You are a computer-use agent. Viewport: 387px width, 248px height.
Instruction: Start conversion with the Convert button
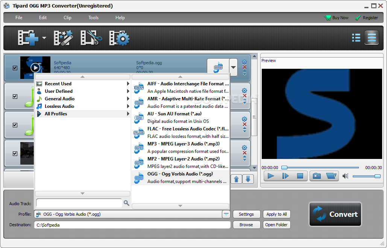[x=335, y=214]
